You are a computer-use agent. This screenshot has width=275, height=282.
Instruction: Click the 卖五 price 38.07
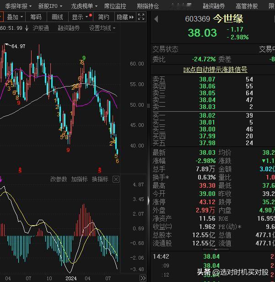(207, 79)
